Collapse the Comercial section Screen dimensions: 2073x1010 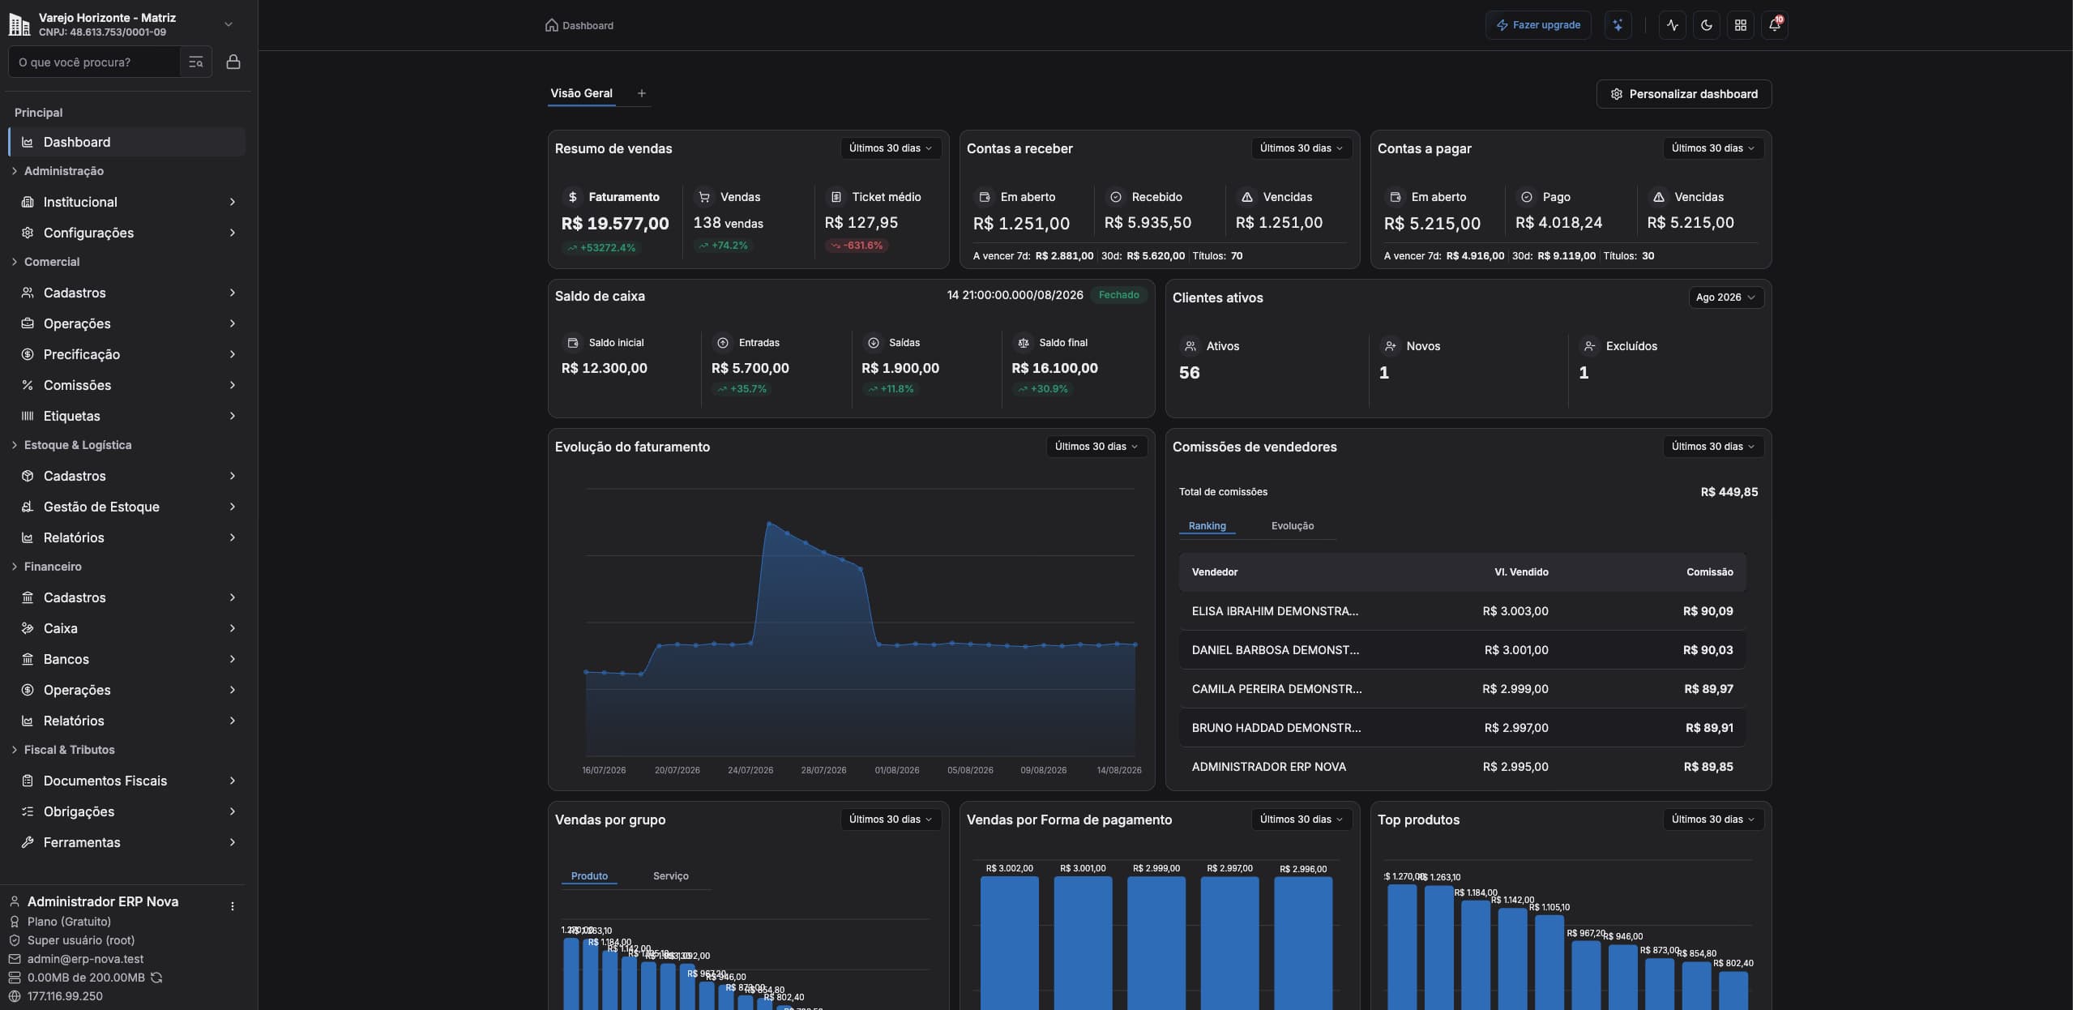pyautogui.click(x=45, y=262)
